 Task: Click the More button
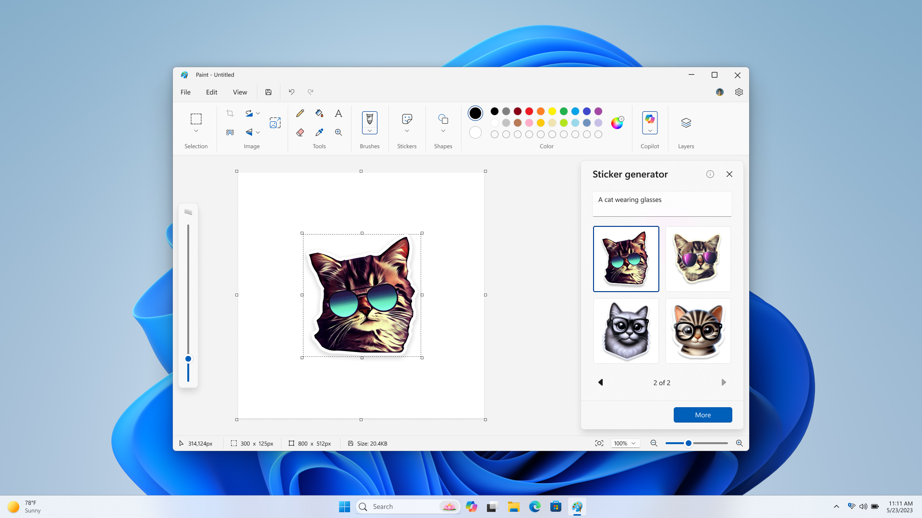pos(703,415)
